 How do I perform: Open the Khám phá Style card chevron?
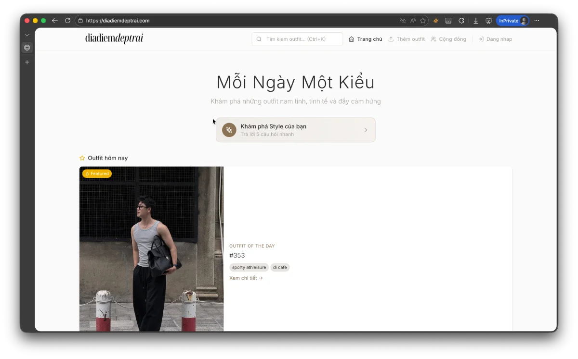pos(365,130)
